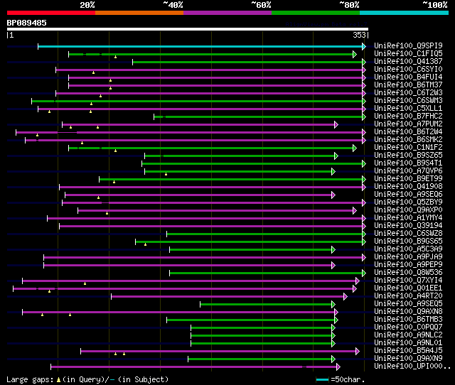Click the UniRef100_C6T2W3 label

(408, 93)
